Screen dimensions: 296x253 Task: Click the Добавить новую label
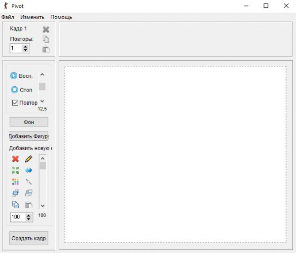31,148
